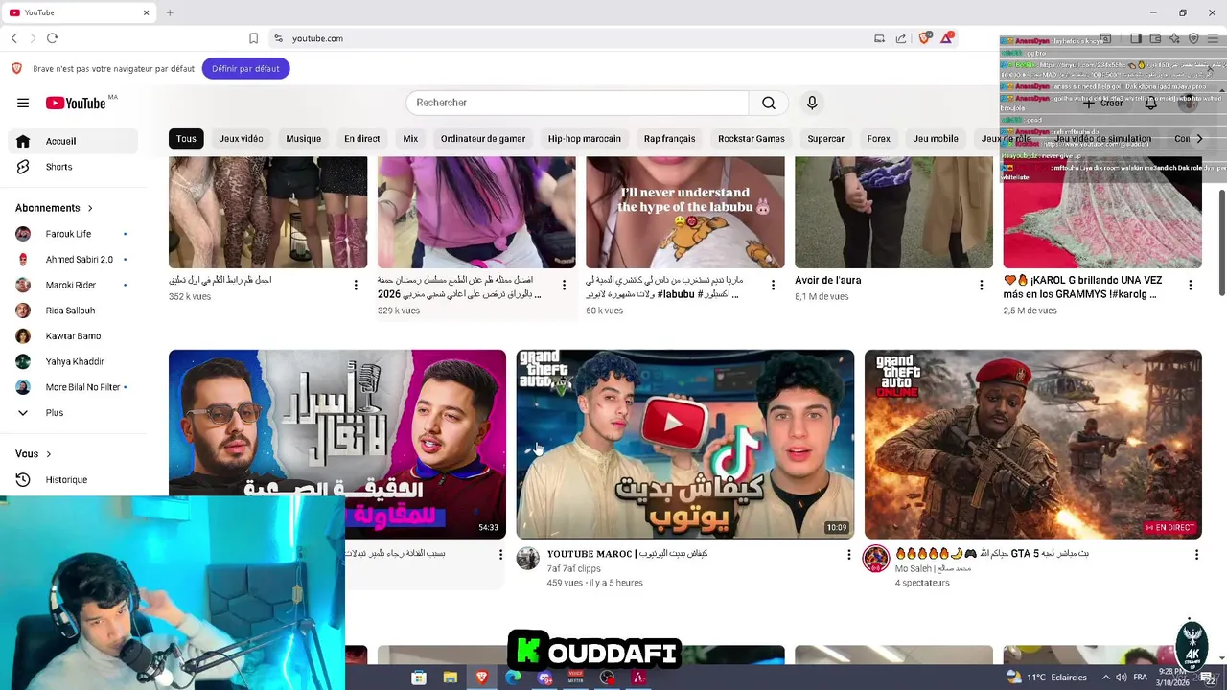1227x690 pixels.
Task: Open File Explorer from the taskbar
Action: point(451,678)
